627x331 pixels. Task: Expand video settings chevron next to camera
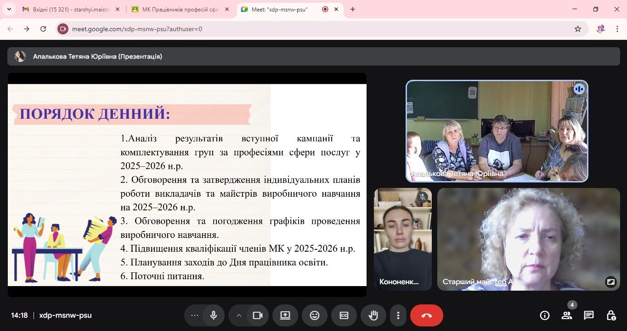pos(238,315)
